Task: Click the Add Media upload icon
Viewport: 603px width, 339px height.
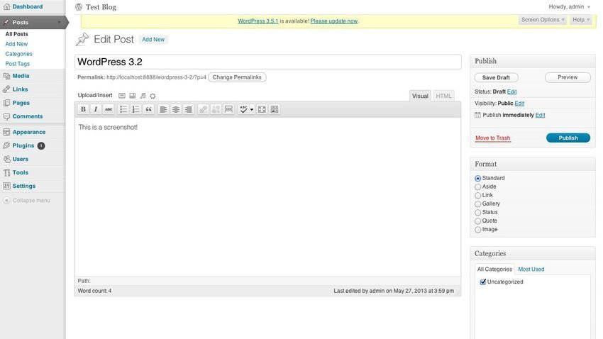Action: click(x=153, y=96)
